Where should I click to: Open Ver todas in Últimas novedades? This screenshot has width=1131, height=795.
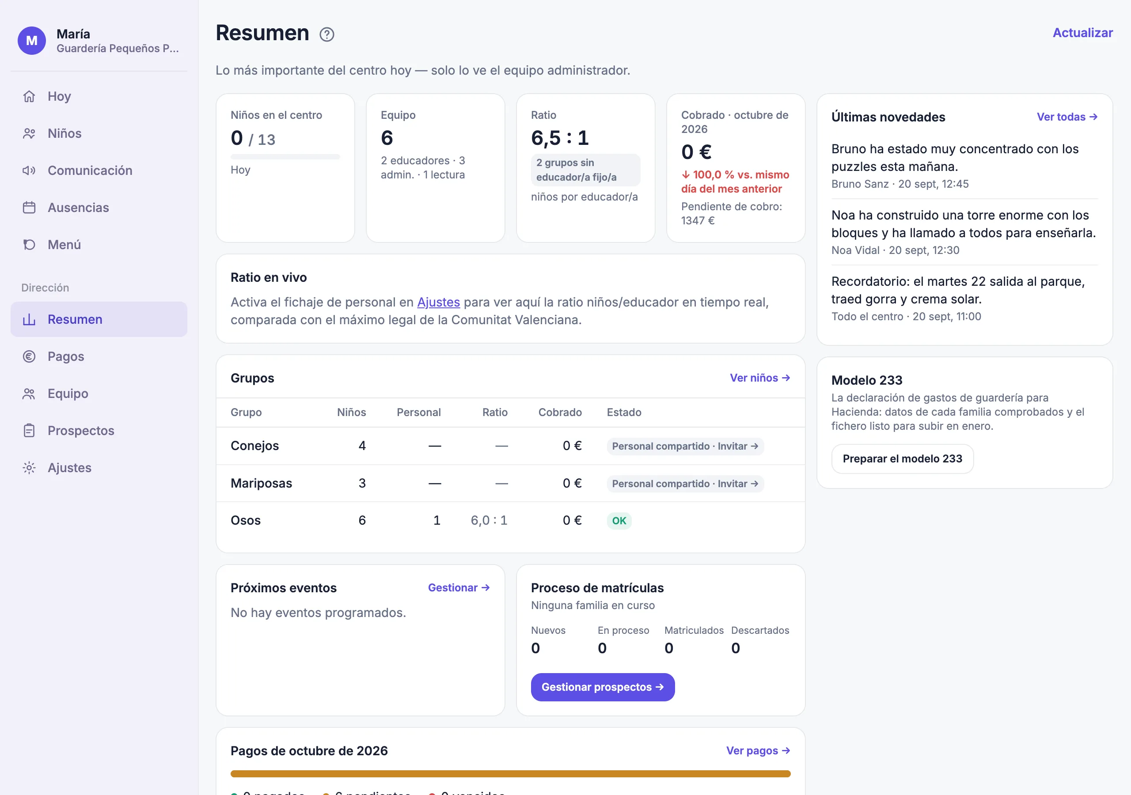point(1067,117)
